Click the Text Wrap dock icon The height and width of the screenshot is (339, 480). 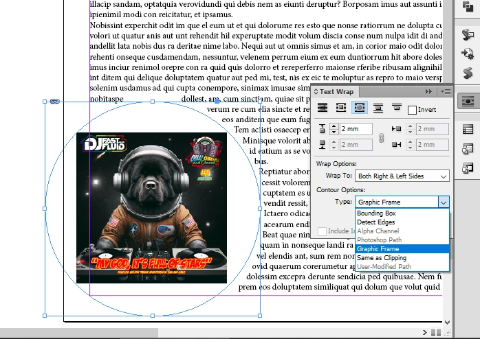point(468,101)
